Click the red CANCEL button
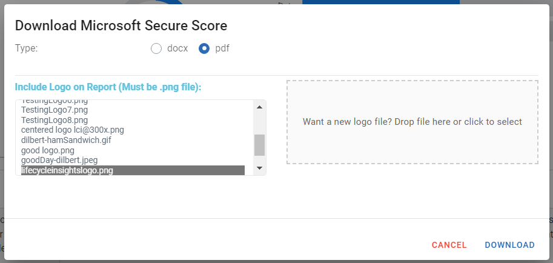553x263 pixels. tap(449, 245)
